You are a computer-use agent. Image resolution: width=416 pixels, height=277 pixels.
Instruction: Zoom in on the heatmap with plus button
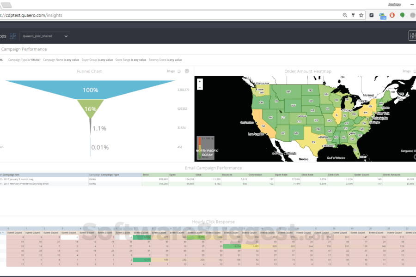(x=200, y=82)
